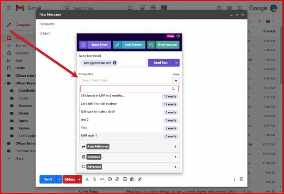Screen dimensions: 284x194
Task: Click the insert signature pen icon
Action: click(140, 179)
